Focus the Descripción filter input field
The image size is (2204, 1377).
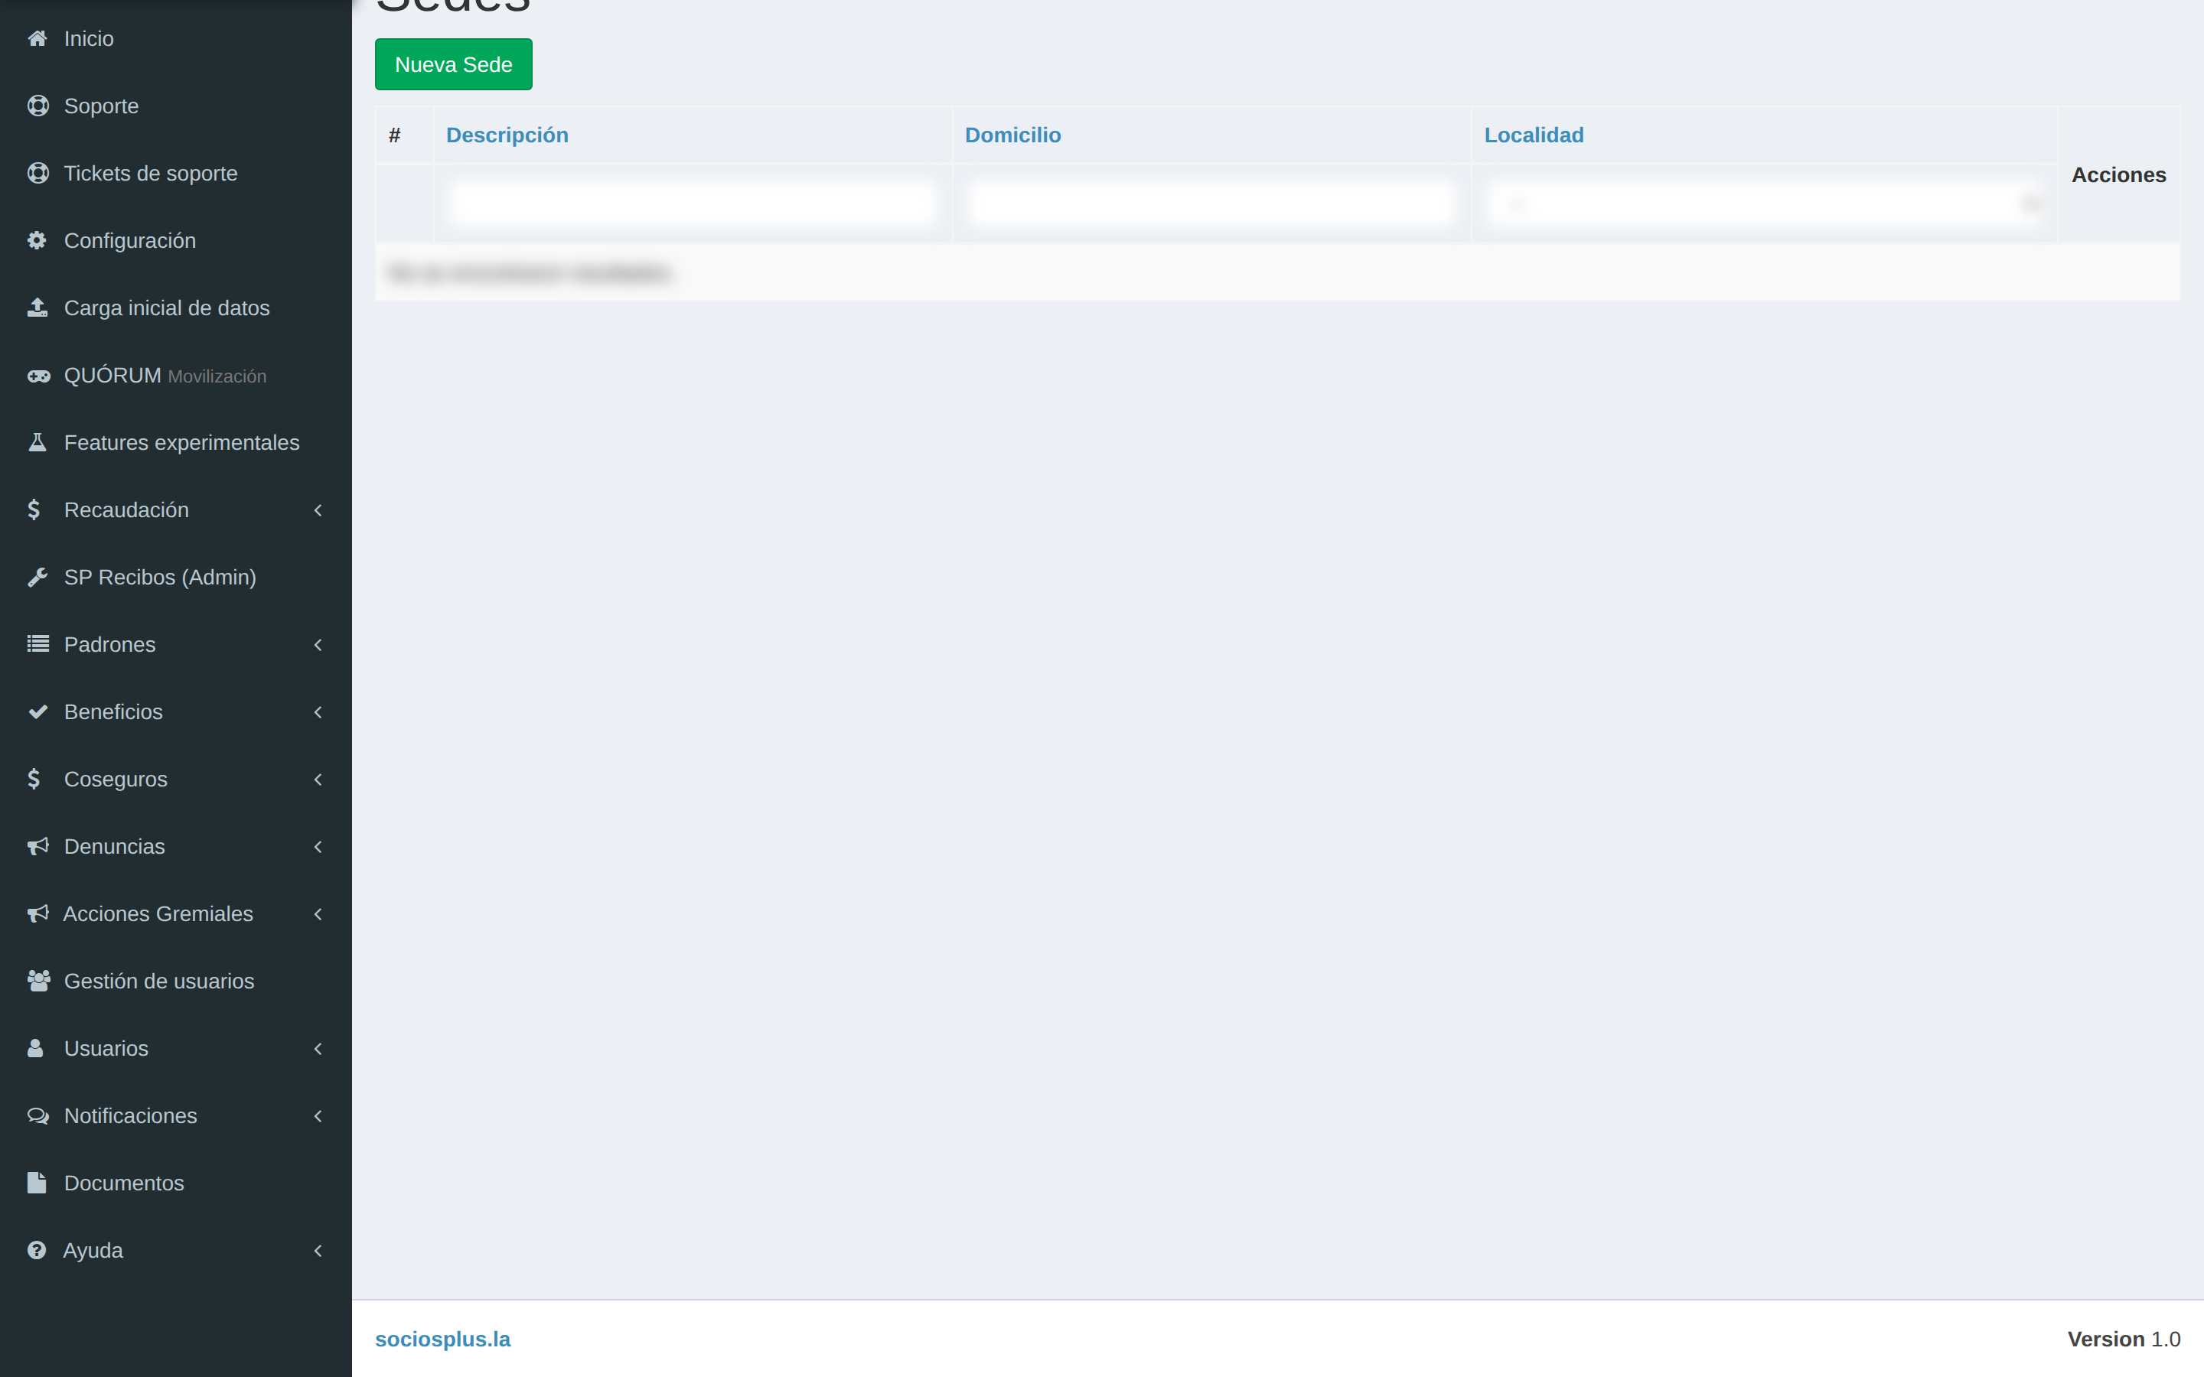point(692,203)
